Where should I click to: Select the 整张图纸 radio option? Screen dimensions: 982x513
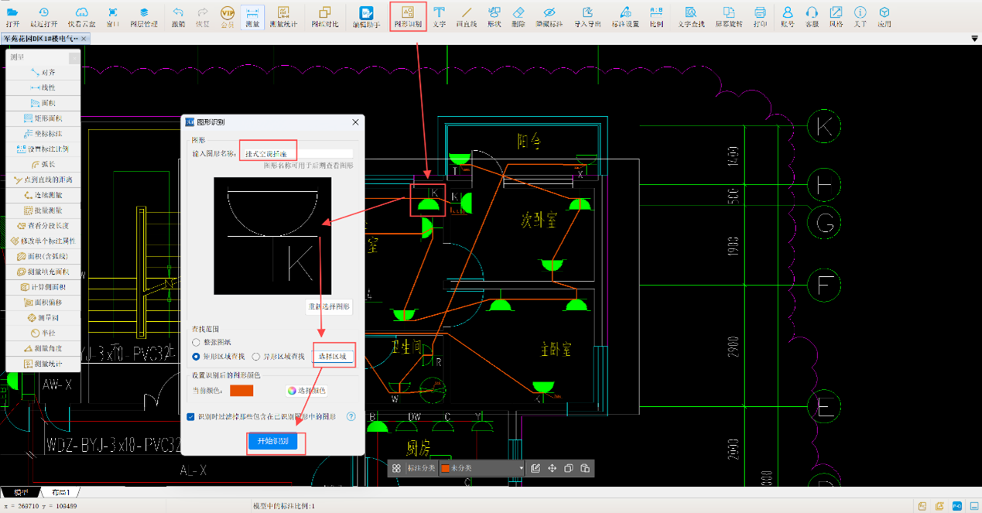coord(197,342)
